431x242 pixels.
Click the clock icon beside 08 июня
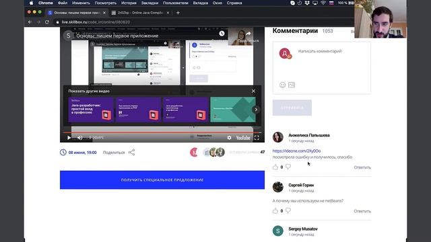[63, 153]
